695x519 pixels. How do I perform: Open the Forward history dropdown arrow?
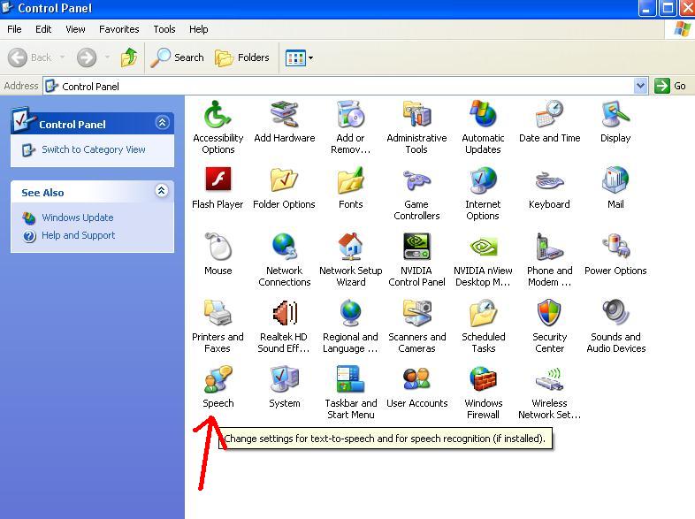click(107, 57)
